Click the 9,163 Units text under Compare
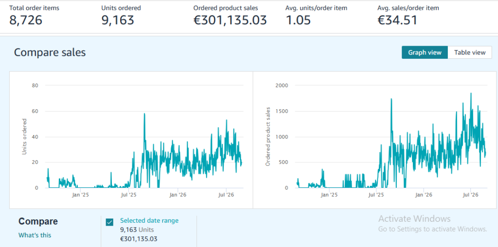The width and height of the screenshot is (498, 247). (137, 230)
